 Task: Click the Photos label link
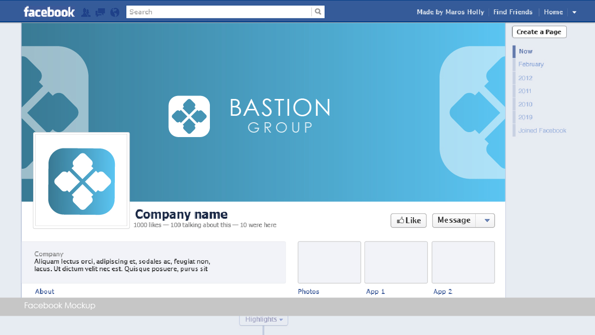(308, 291)
